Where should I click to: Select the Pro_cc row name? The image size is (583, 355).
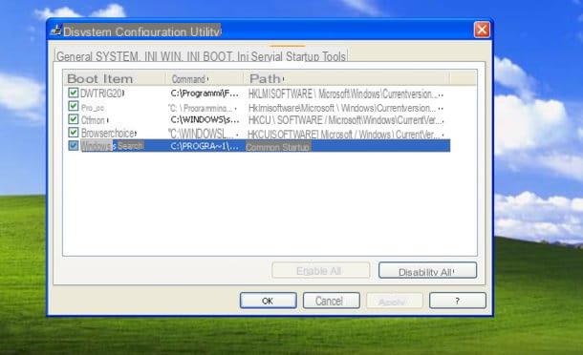[x=93, y=108]
